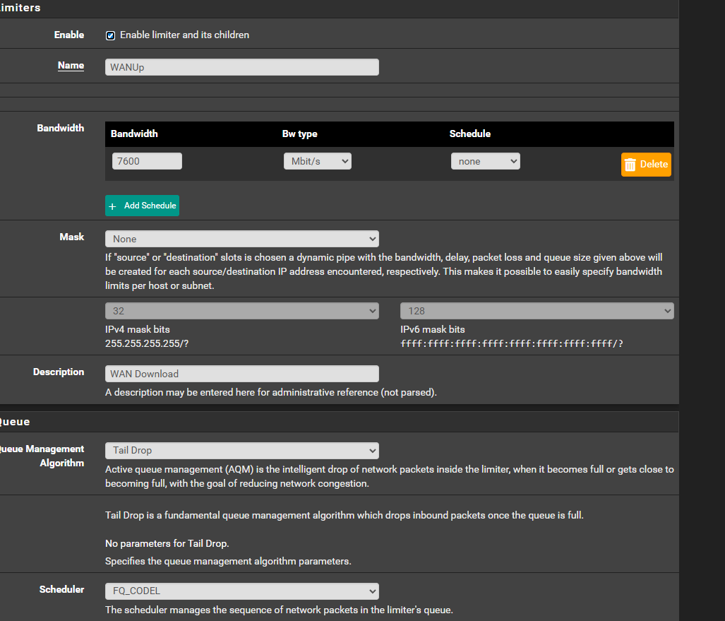Viewport: 725px width, 621px height.
Task: Open the Scheduler dropdown showing FQ_CODEL
Action: [x=241, y=591]
